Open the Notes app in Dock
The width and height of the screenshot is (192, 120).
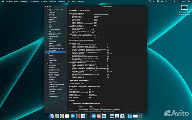[67, 116]
